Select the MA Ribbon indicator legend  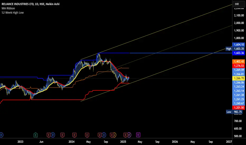pos(8,8)
